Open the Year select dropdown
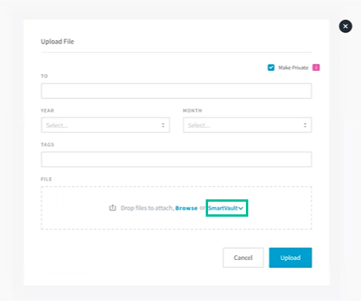 pyautogui.click(x=106, y=125)
